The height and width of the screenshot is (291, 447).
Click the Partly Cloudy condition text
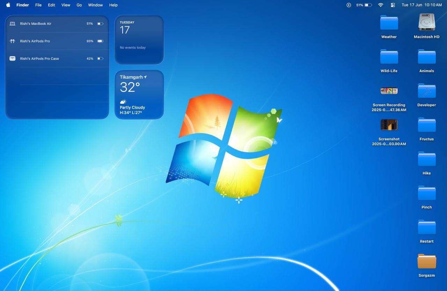[132, 107]
